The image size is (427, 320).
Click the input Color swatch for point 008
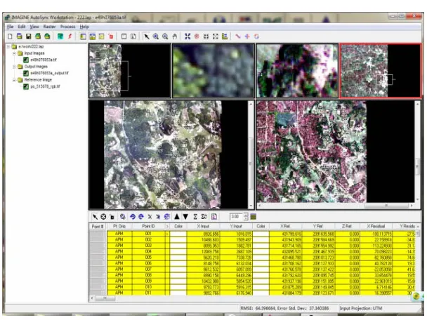pyautogui.click(x=178, y=275)
